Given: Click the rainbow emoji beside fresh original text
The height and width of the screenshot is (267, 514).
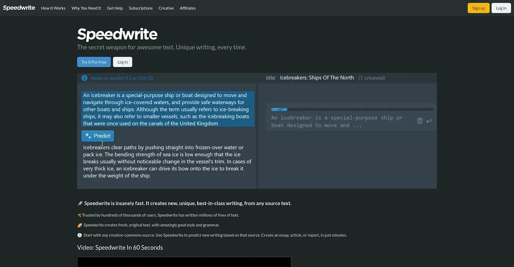Looking at the screenshot, I should (80, 225).
